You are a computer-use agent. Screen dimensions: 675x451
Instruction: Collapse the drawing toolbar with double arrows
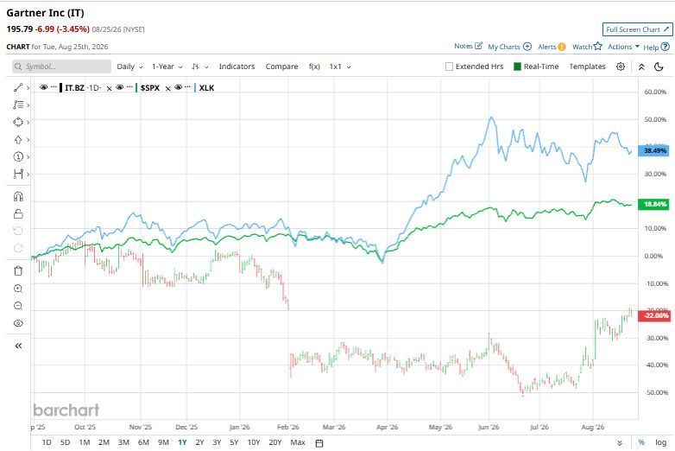click(x=18, y=346)
